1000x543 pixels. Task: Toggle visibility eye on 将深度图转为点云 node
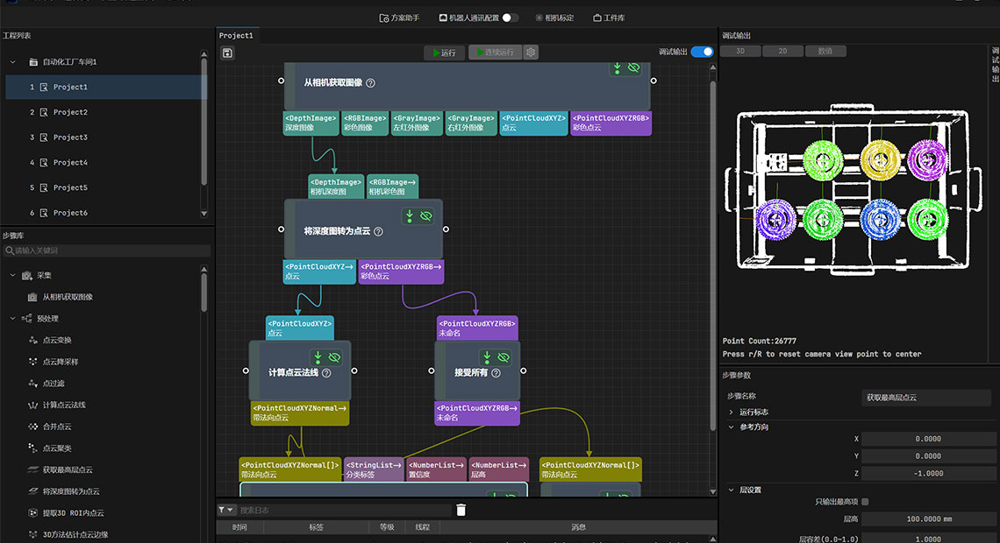pyautogui.click(x=426, y=216)
